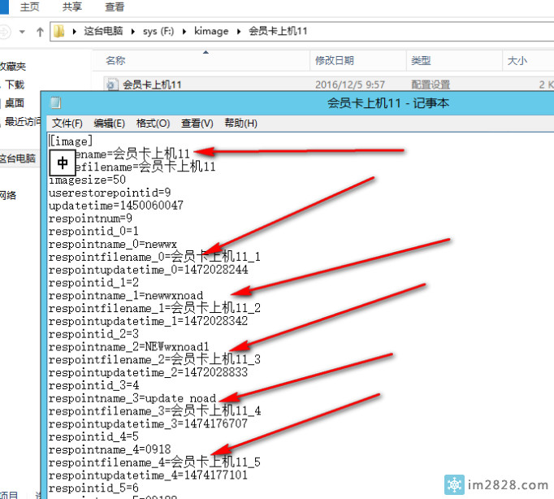Image resolution: width=554 pixels, height=499 pixels.
Task: Open the 文件(F) menu in Notepad
Action: pos(67,124)
